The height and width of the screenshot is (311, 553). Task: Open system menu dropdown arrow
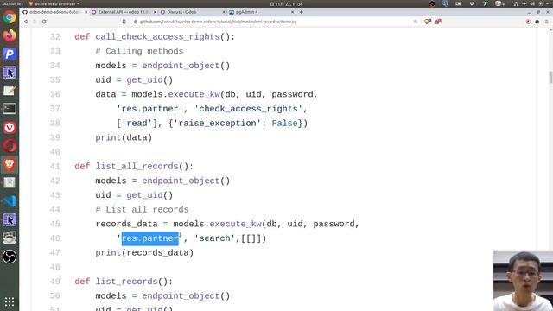click(x=548, y=3)
